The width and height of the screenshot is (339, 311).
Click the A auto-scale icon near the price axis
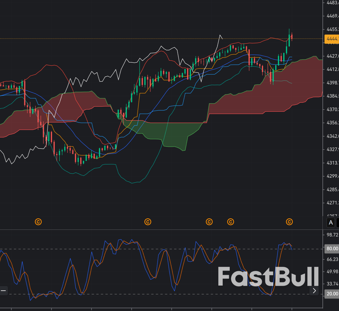pos(331,222)
